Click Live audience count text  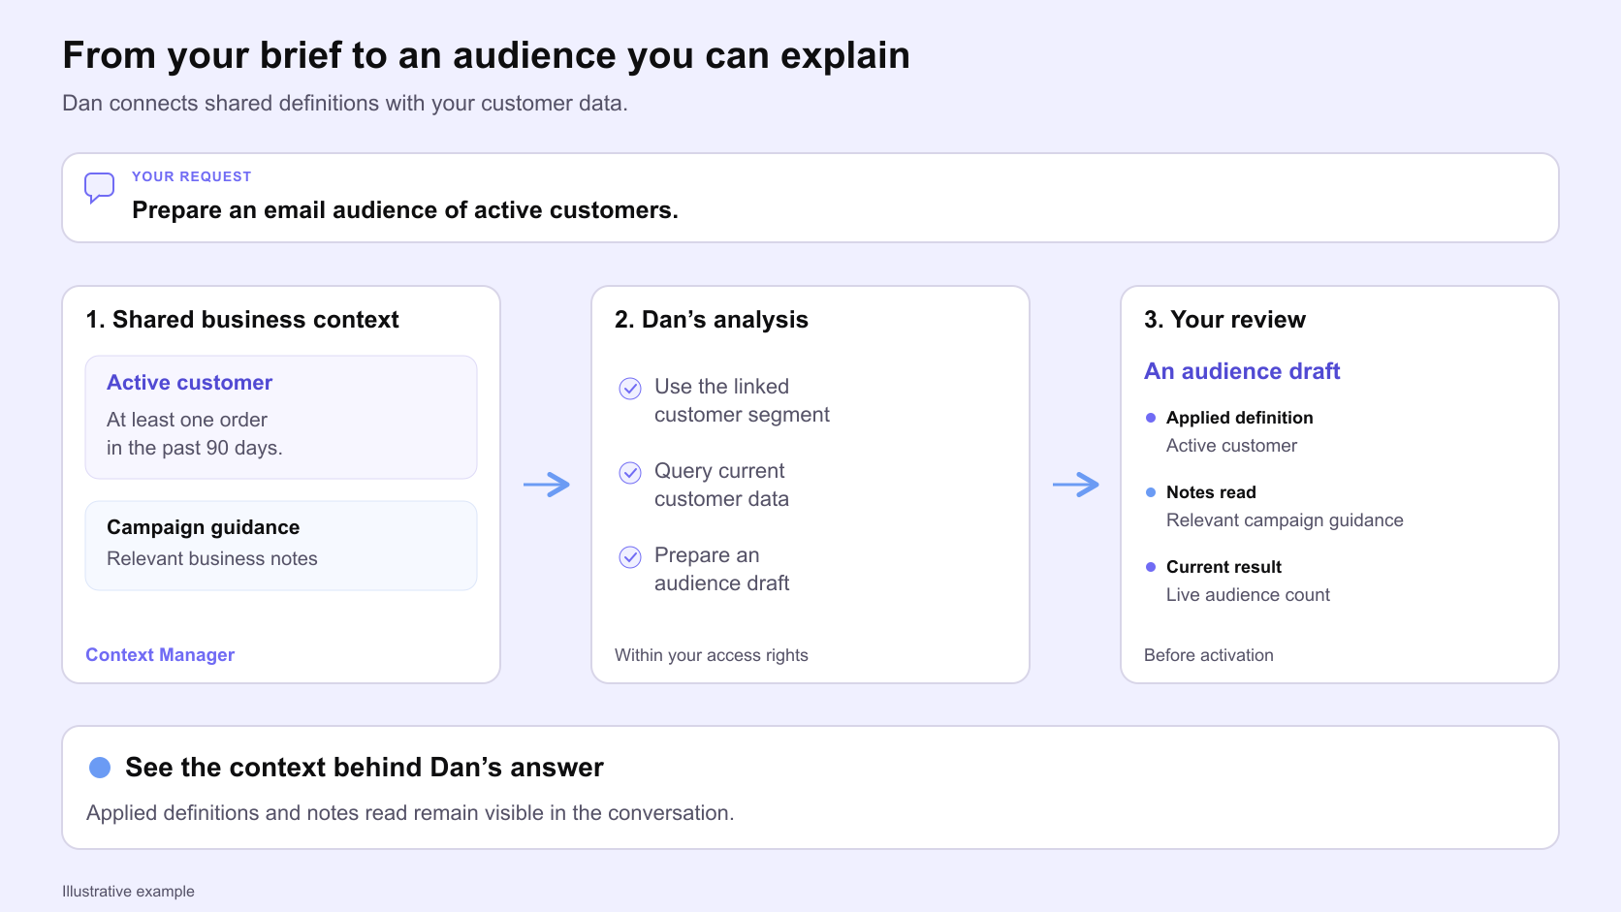(1248, 595)
